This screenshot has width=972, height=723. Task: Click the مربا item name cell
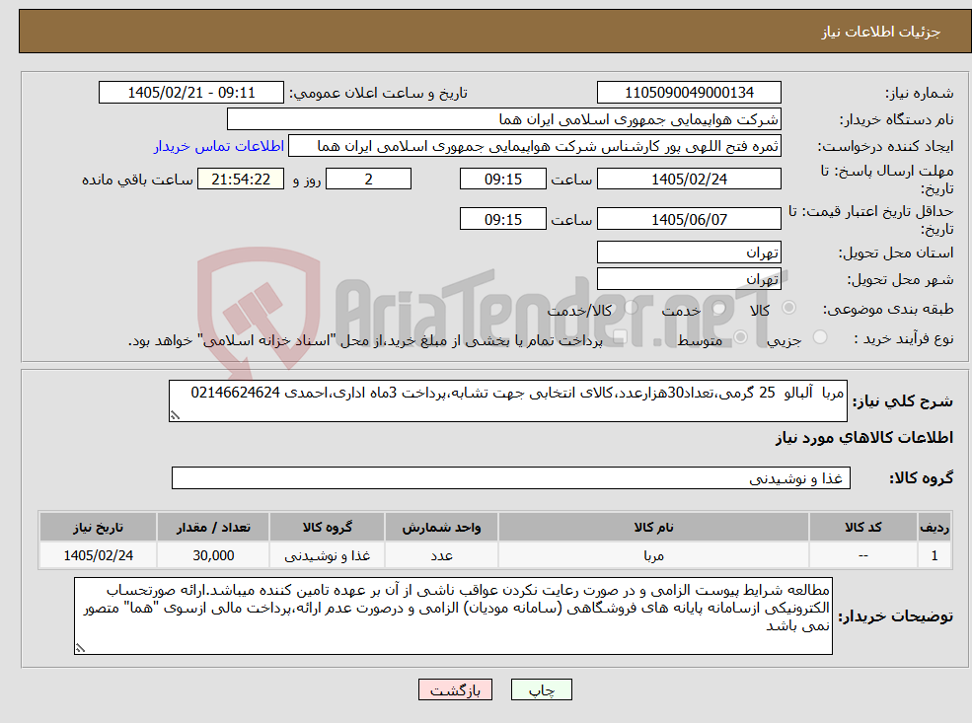point(653,555)
